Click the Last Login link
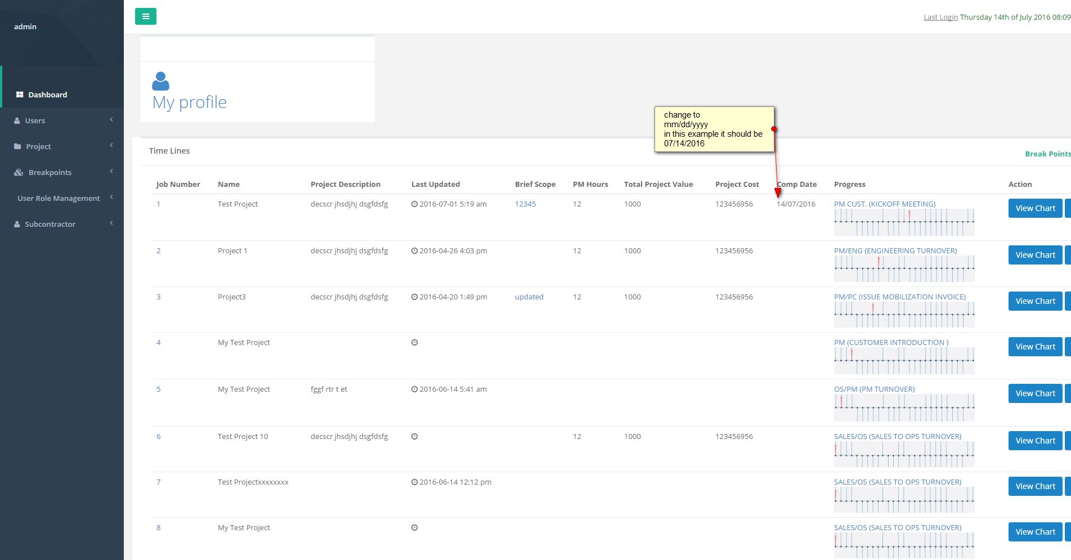This screenshot has width=1071, height=560. click(x=940, y=17)
